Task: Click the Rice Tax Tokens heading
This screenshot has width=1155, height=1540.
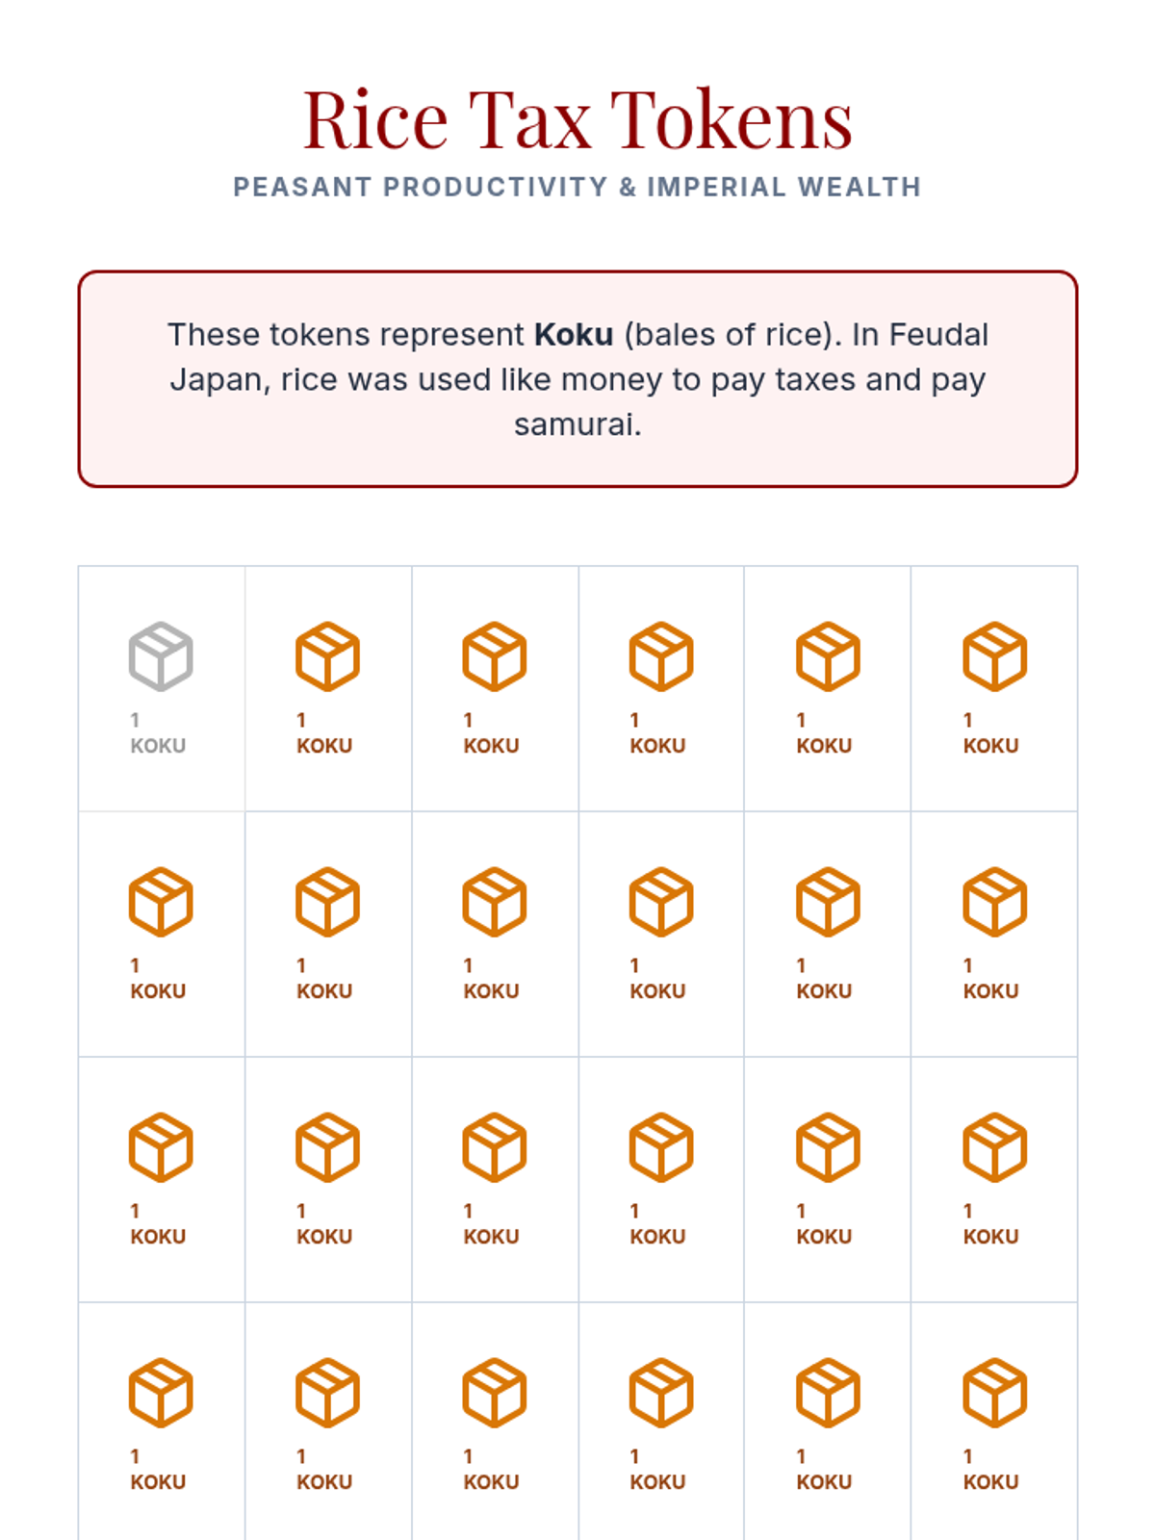Action: (x=577, y=119)
